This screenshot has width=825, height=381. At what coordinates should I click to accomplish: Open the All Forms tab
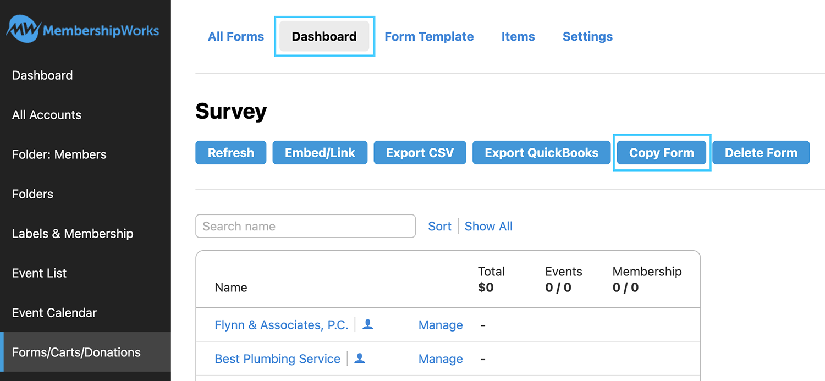point(236,37)
